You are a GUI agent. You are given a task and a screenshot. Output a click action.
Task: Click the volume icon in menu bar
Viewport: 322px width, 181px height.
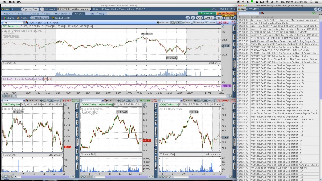[277, 2]
